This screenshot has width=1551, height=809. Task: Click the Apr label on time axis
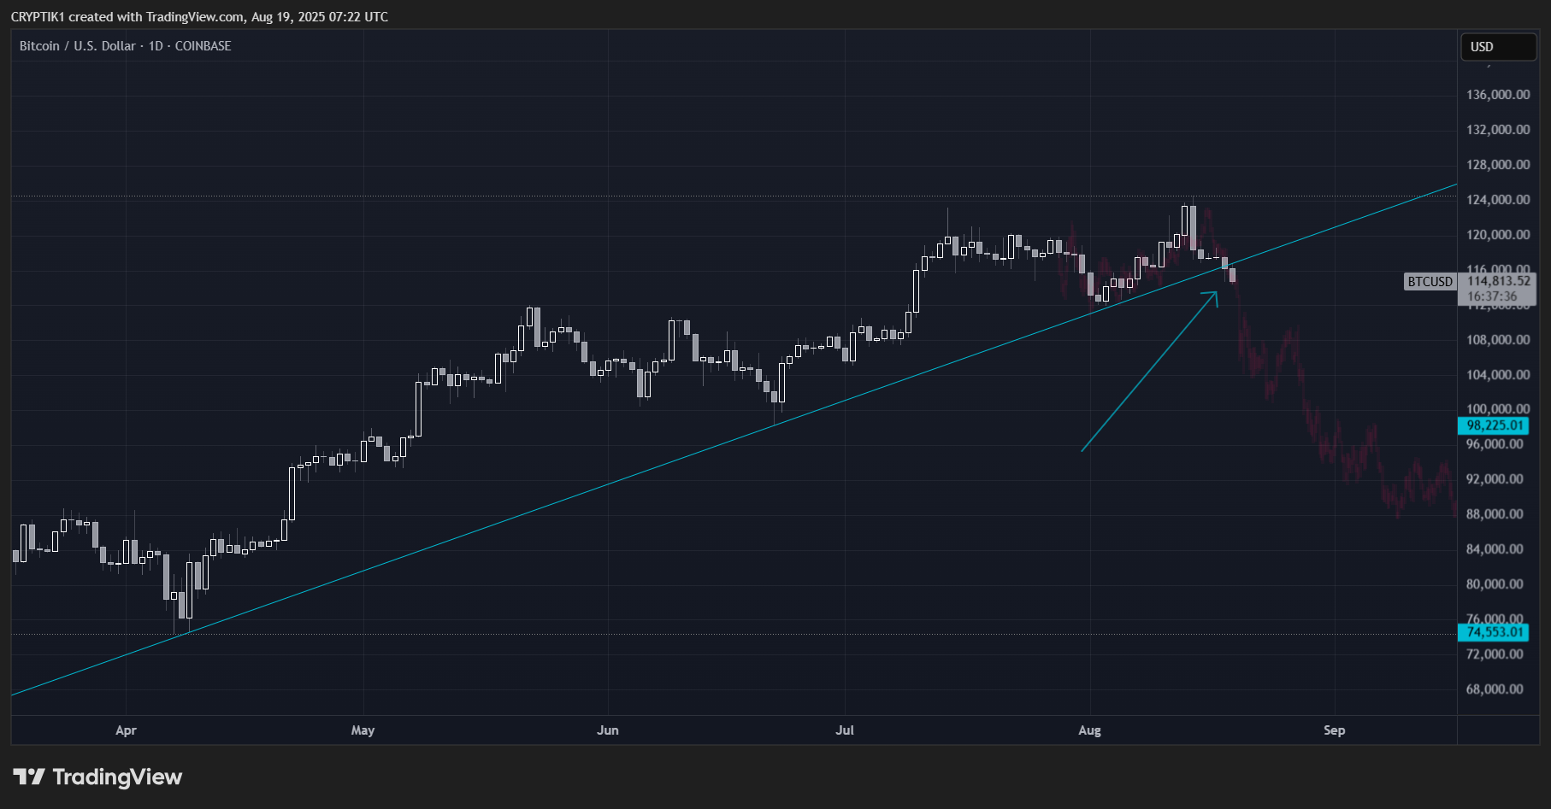point(126,730)
